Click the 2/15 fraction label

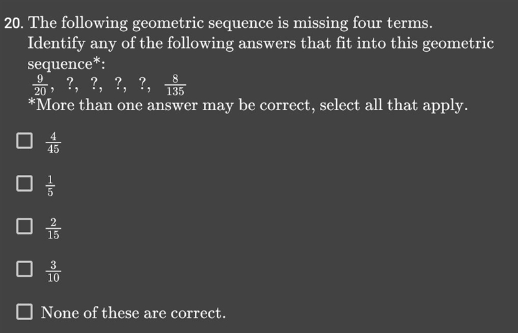tap(53, 229)
